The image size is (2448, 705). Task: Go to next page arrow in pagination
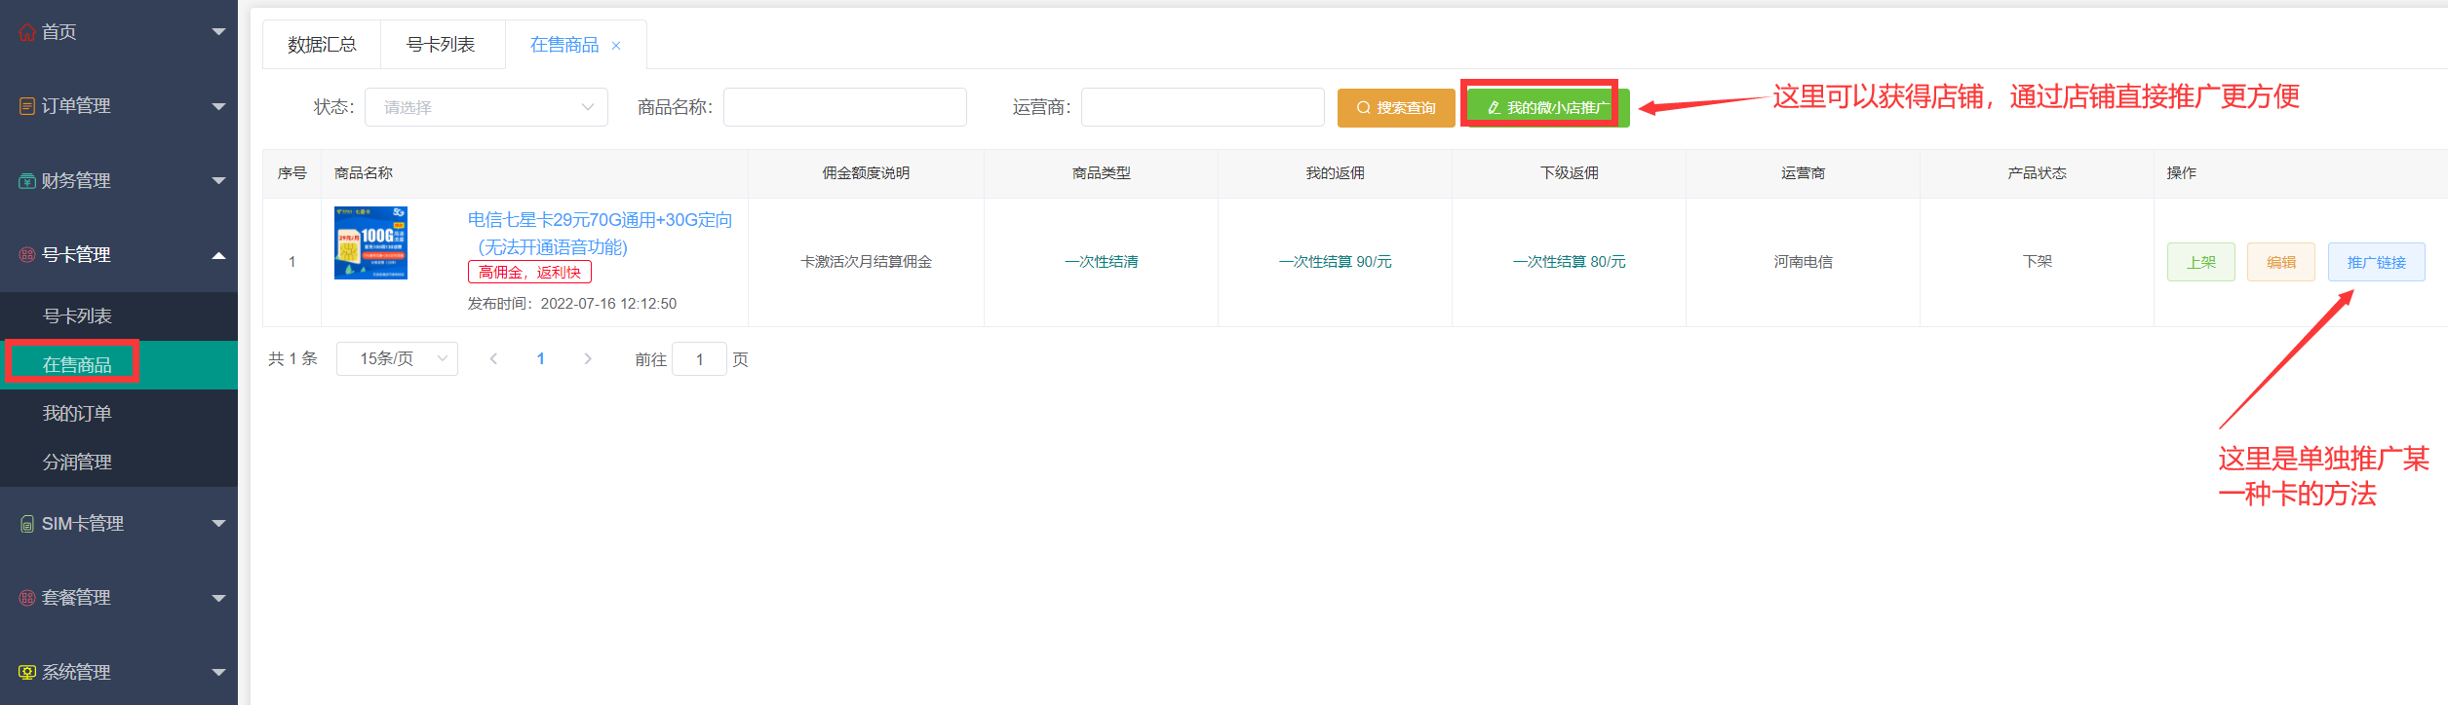pyautogui.click(x=588, y=359)
